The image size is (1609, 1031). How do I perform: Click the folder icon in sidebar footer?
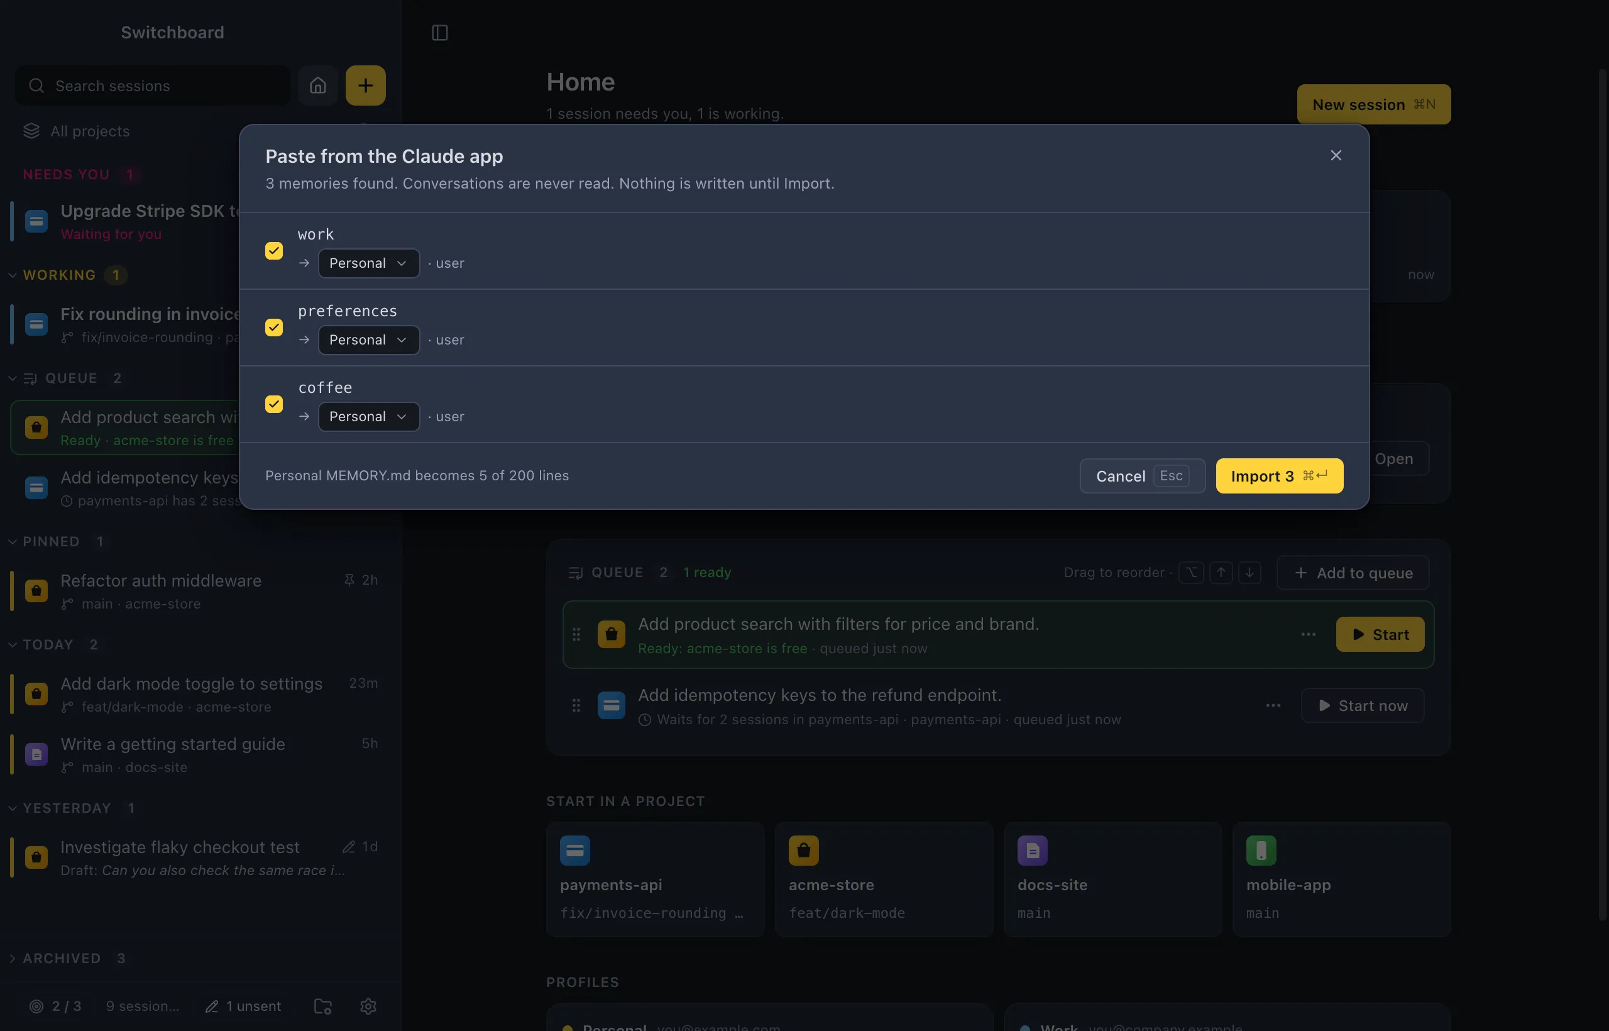pyautogui.click(x=322, y=1006)
